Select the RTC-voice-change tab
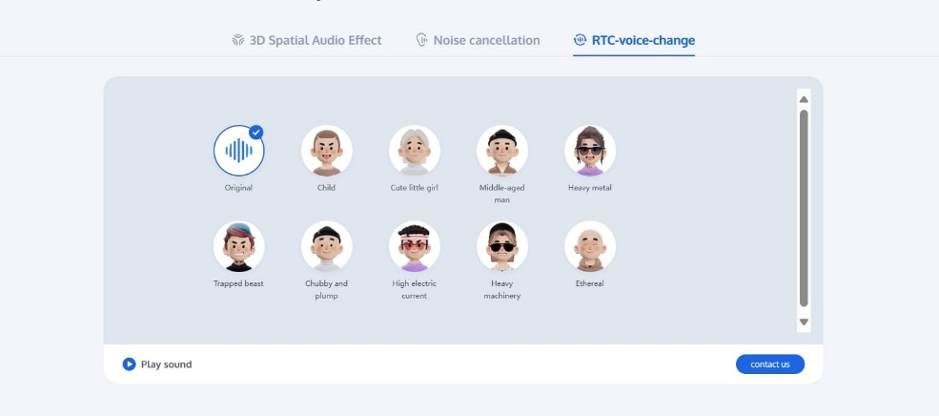The image size is (939, 416). tap(634, 40)
